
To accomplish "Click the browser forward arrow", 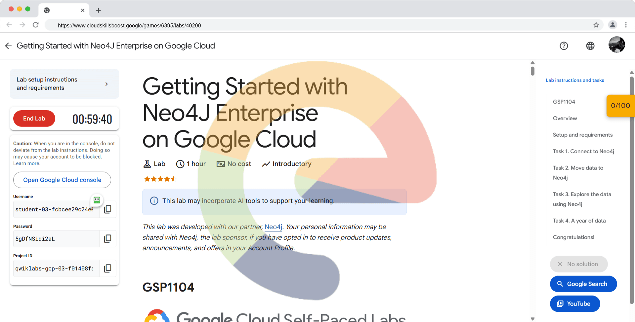I will pyautogui.click(x=22, y=25).
